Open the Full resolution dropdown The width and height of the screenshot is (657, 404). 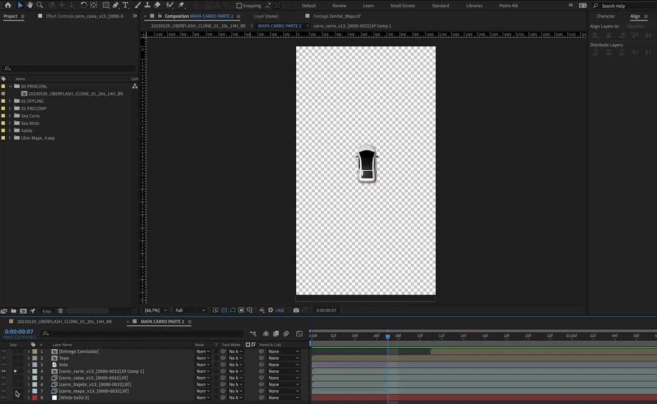(x=190, y=310)
